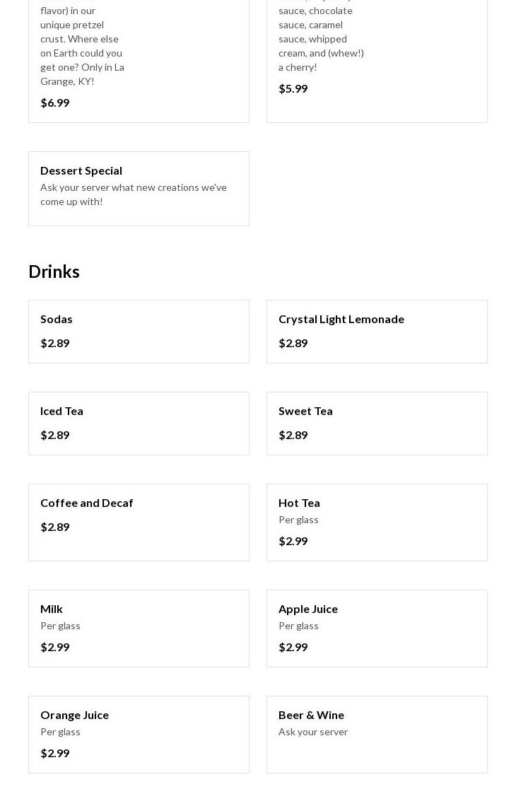Open the Hot Tea item title
The height and width of the screenshot is (806, 516).
click(x=299, y=503)
